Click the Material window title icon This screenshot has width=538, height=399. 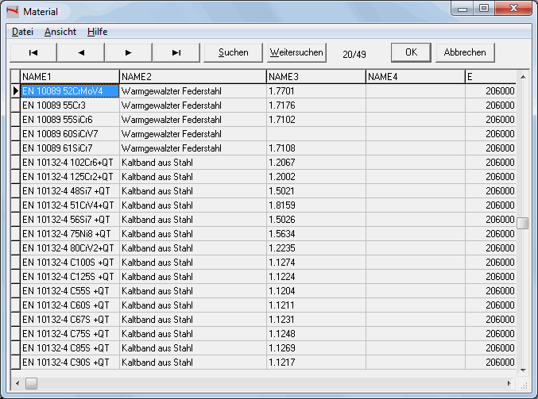coord(12,12)
